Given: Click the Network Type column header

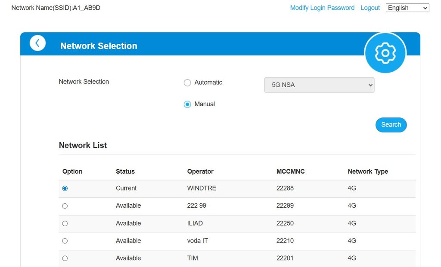Looking at the screenshot, I should (367, 172).
